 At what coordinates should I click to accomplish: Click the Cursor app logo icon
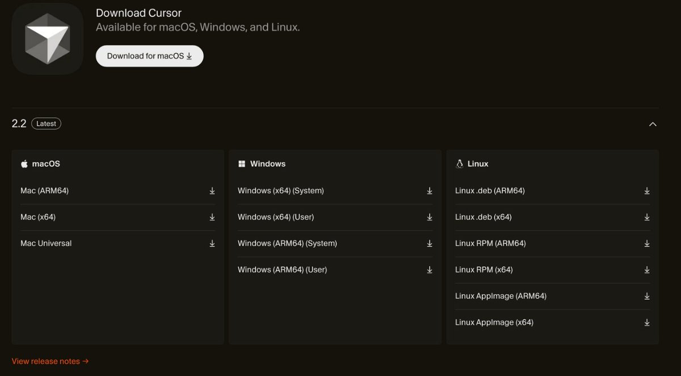point(48,39)
